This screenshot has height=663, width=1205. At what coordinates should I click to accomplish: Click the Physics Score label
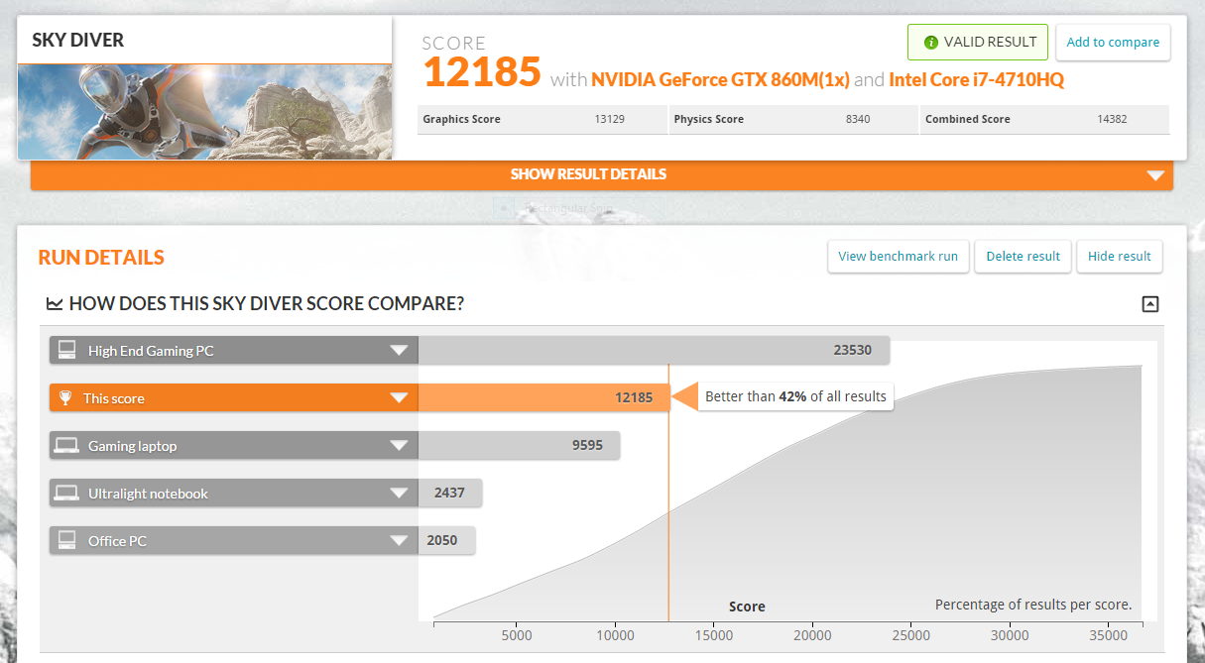coord(708,119)
